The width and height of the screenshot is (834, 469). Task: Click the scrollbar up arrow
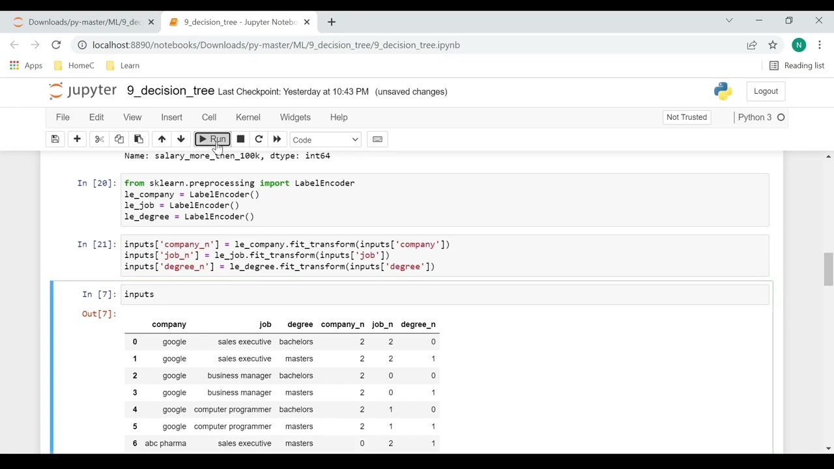click(x=829, y=156)
